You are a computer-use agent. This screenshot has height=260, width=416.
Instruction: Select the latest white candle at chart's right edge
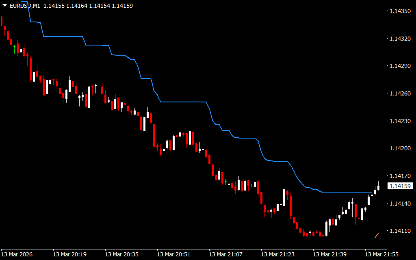tap(379, 187)
